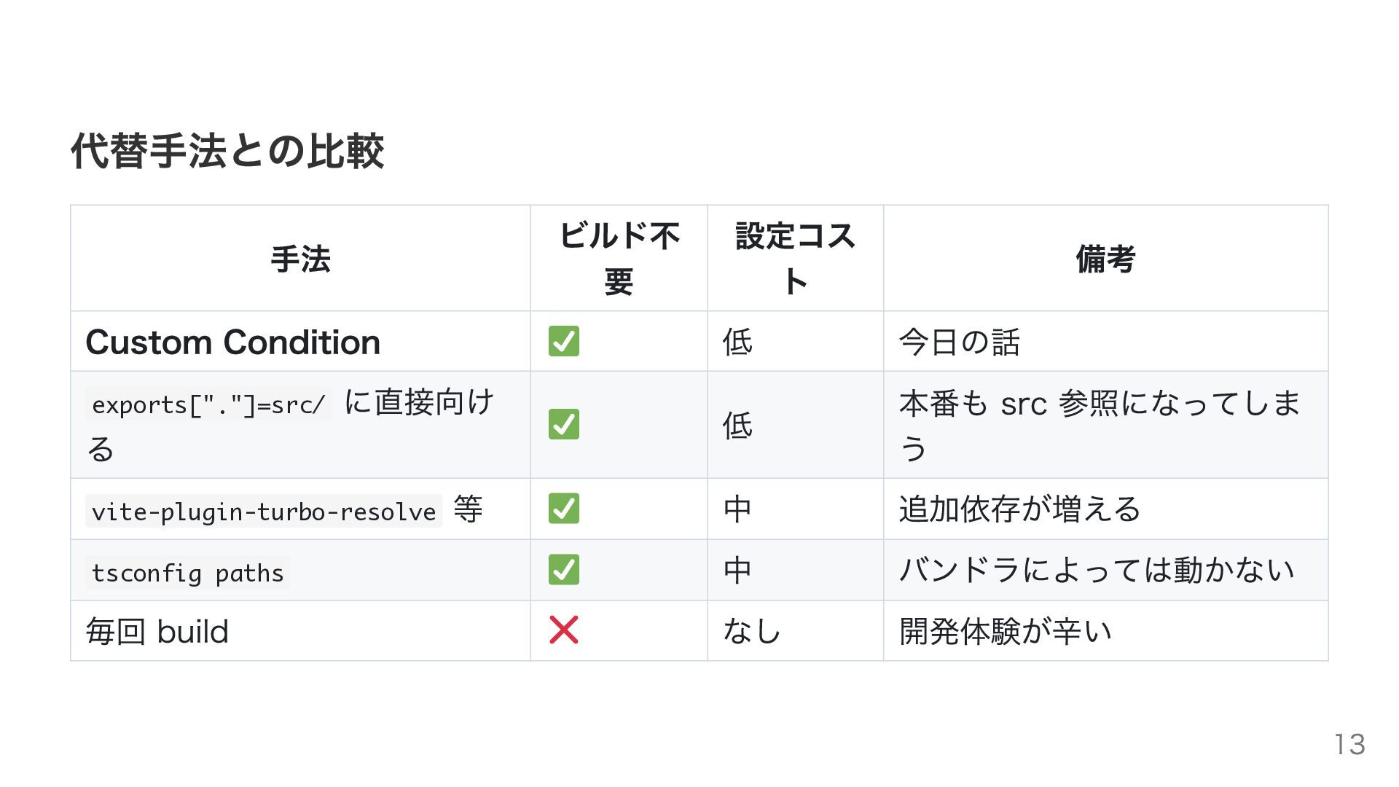The width and height of the screenshot is (1399, 787).
Task: Click the green checkmark in Custom Condition row
Action: 564,341
